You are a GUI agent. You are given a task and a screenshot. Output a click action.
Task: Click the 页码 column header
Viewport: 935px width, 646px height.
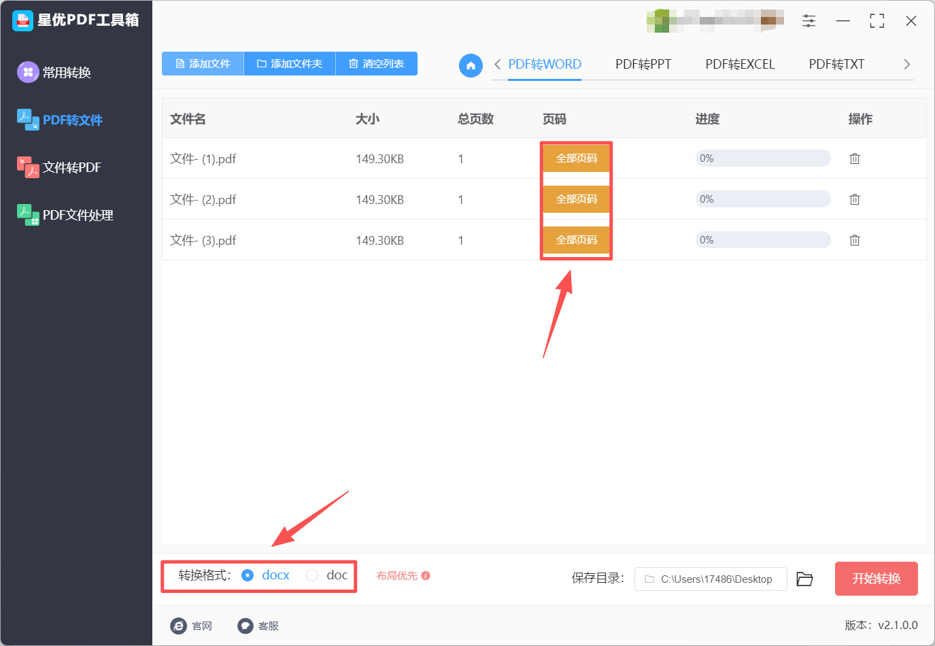pos(555,119)
